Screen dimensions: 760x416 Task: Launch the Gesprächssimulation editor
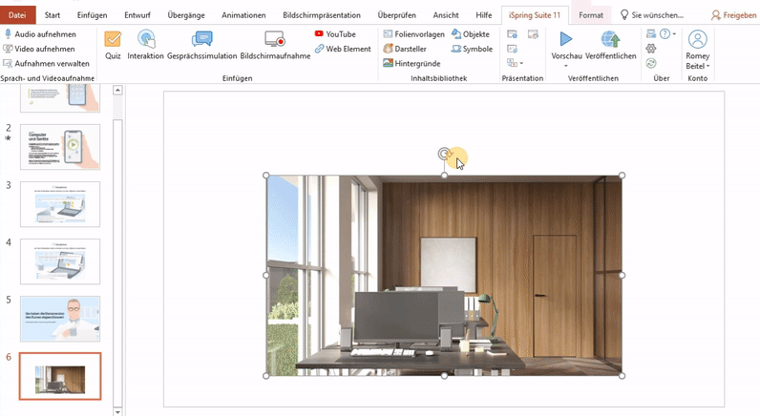point(201,44)
